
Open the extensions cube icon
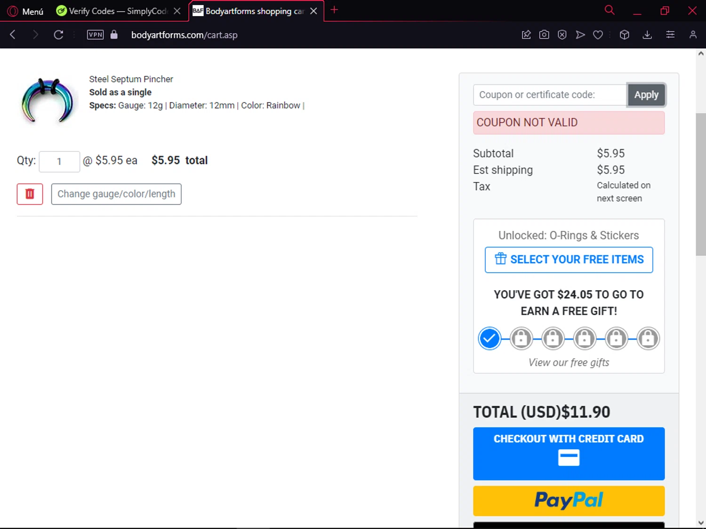625,34
